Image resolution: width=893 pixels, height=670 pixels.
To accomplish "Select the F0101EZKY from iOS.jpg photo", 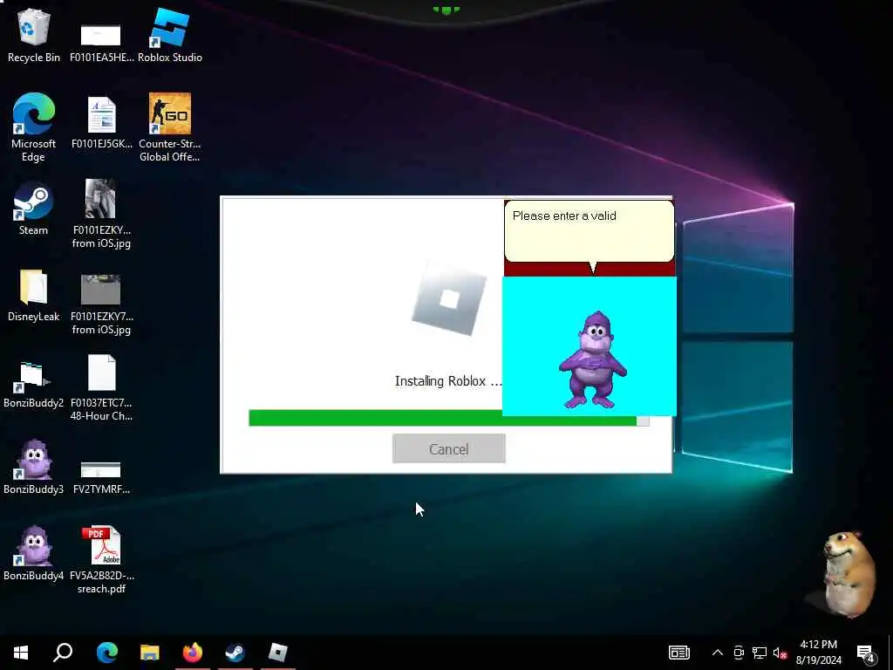I will (x=101, y=215).
